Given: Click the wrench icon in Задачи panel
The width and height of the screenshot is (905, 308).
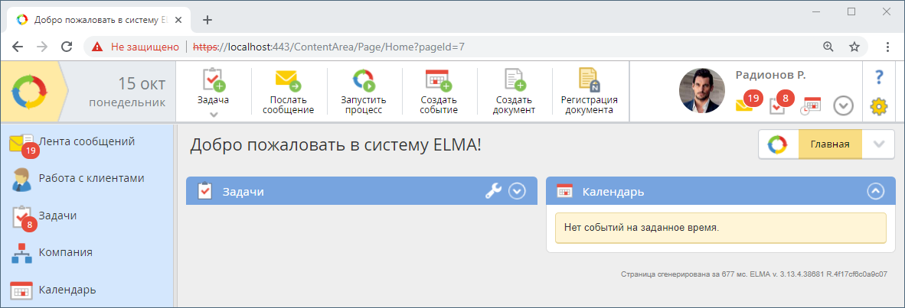Looking at the screenshot, I should 494,192.
